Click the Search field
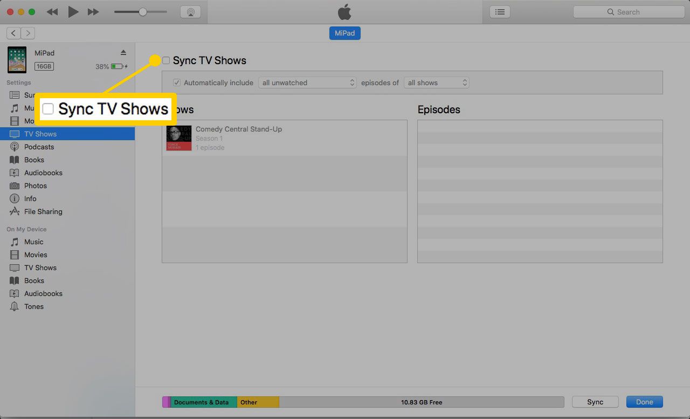This screenshot has height=419, width=690. point(629,12)
